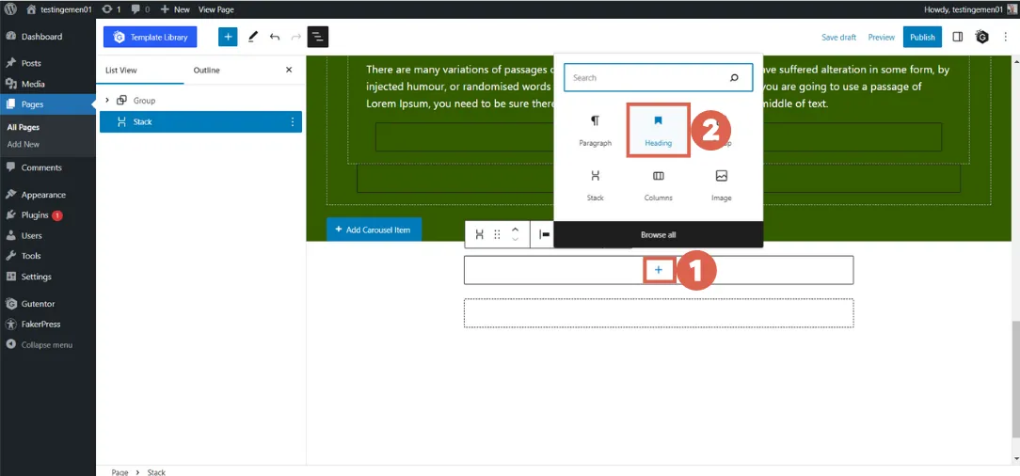This screenshot has height=476, width=1020.
Task: Open FakerPress in the sidebar
Action: coord(40,324)
